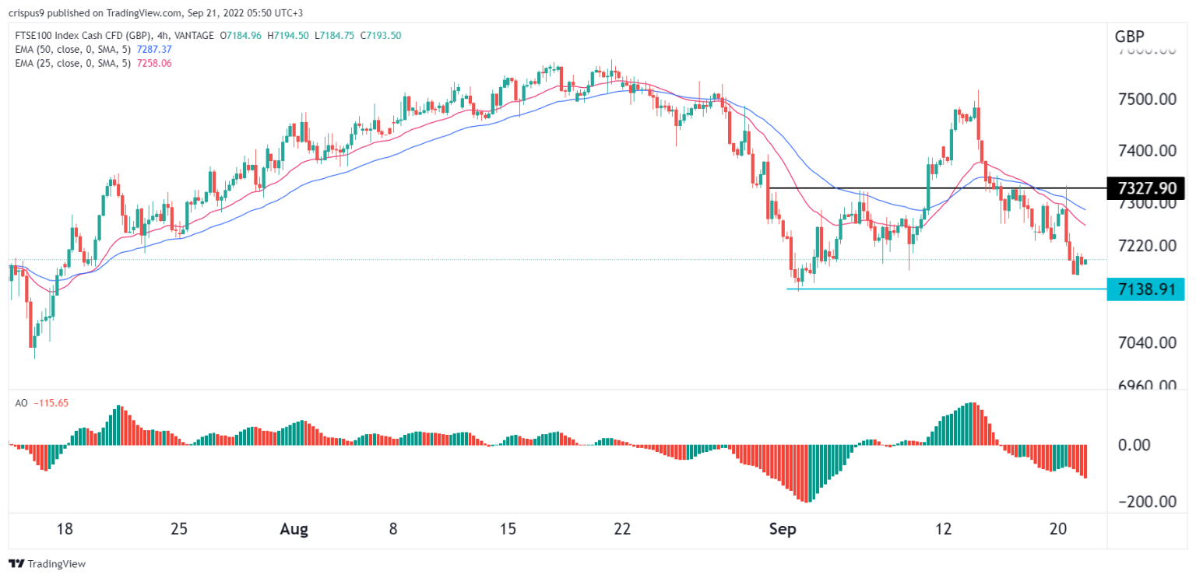Screen dimensions: 1196x578
Task: Click the Aug label on the time axis
Action: [x=294, y=528]
